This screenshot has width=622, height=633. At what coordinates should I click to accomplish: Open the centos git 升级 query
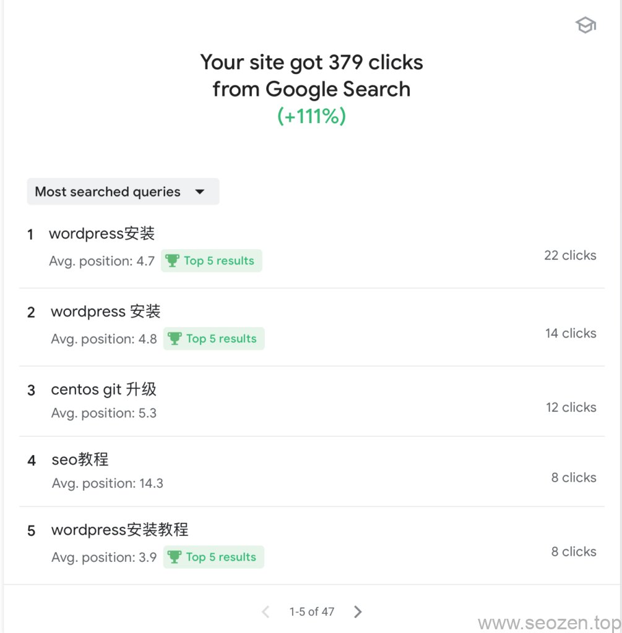pos(103,389)
